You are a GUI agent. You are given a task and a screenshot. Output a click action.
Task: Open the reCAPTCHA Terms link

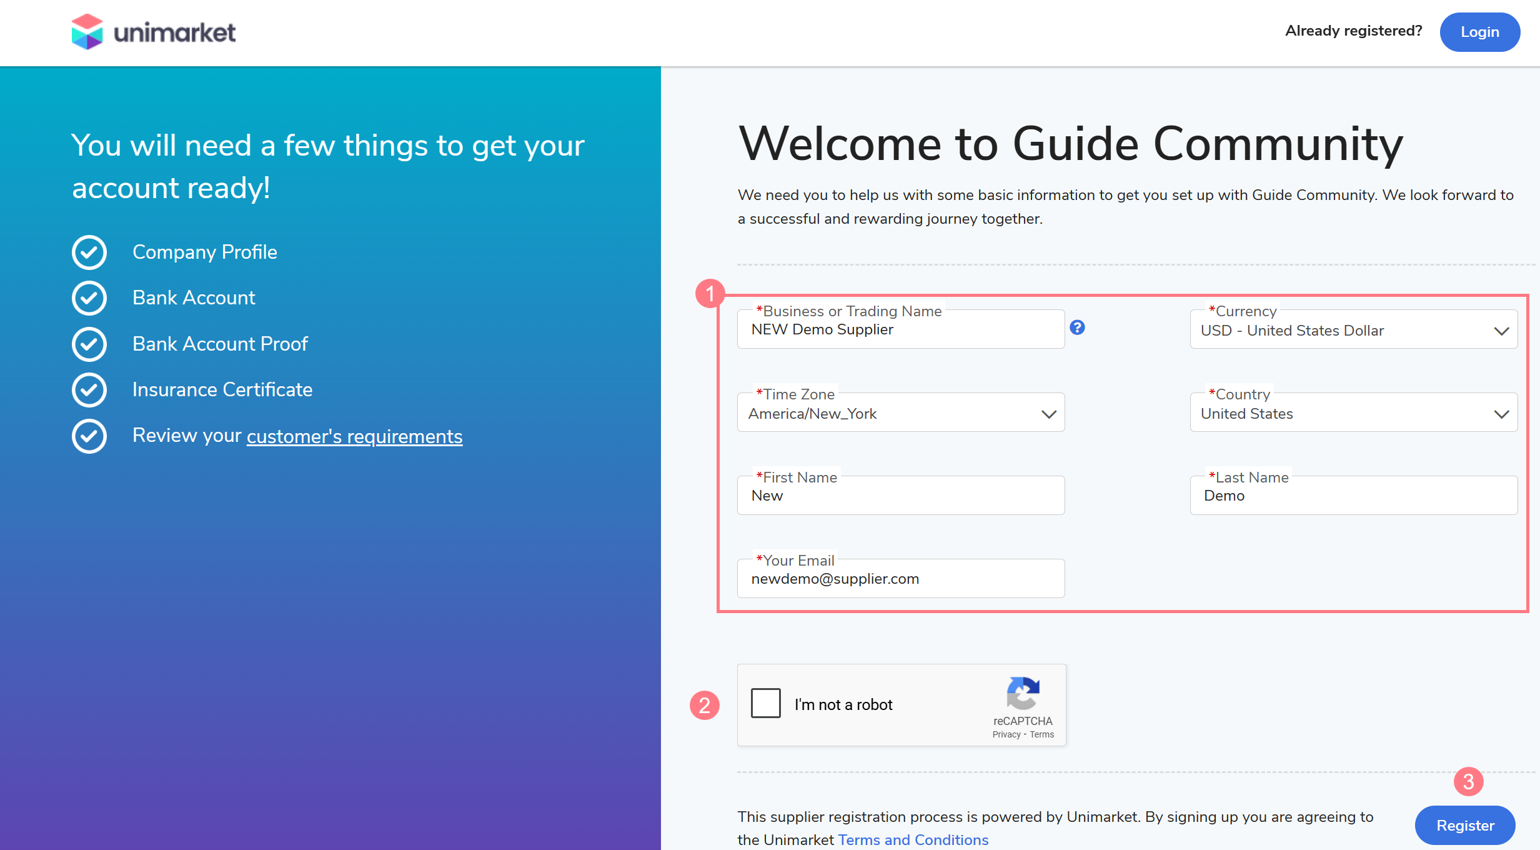point(1042,734)
